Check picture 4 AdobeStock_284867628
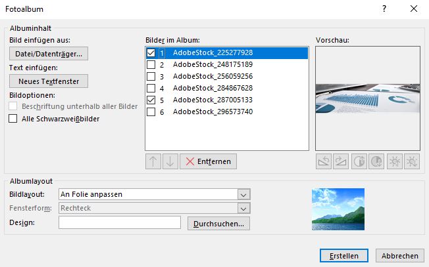The height and width of the screenshot is (267, 429). pyautogui.click(x=151, y=88)
